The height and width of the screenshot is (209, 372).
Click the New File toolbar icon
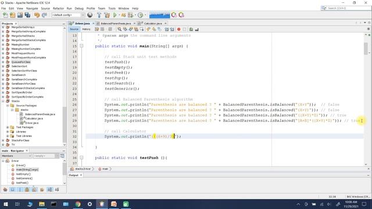coord(5,15)
